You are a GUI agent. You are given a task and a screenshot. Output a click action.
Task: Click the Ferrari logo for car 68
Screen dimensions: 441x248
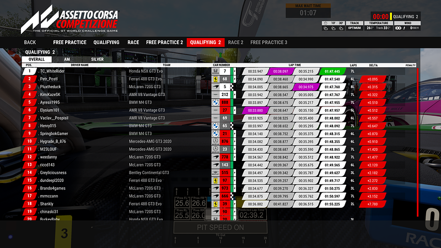tap(215, 79)
